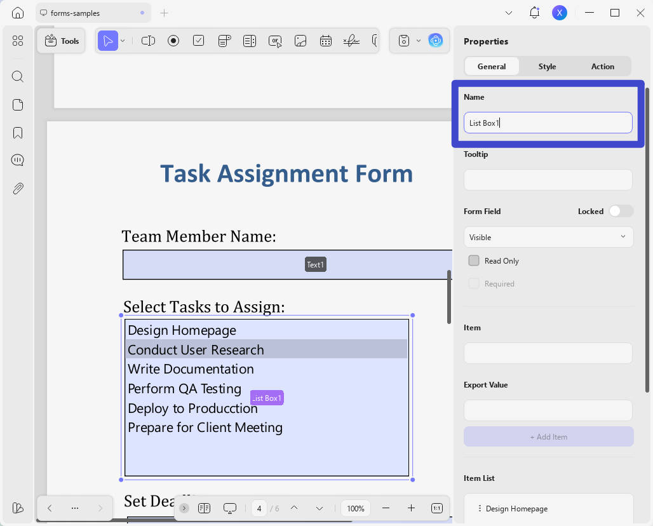The height and width of the screenshot is (526, 653).
Task: Open the 100% zoom level box
Action: 356,508
